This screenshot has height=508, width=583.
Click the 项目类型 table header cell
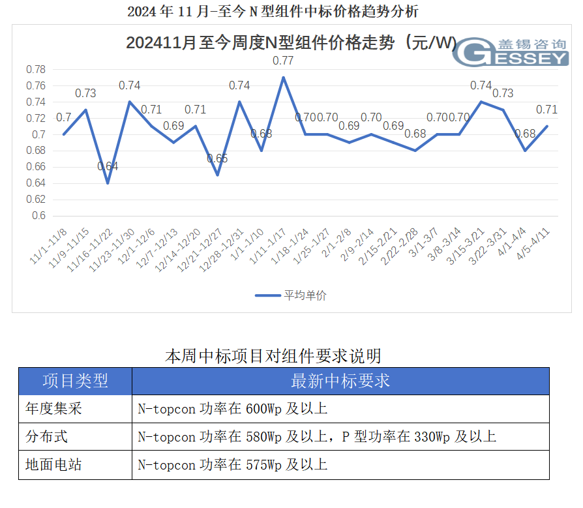[x=75, y=381]
